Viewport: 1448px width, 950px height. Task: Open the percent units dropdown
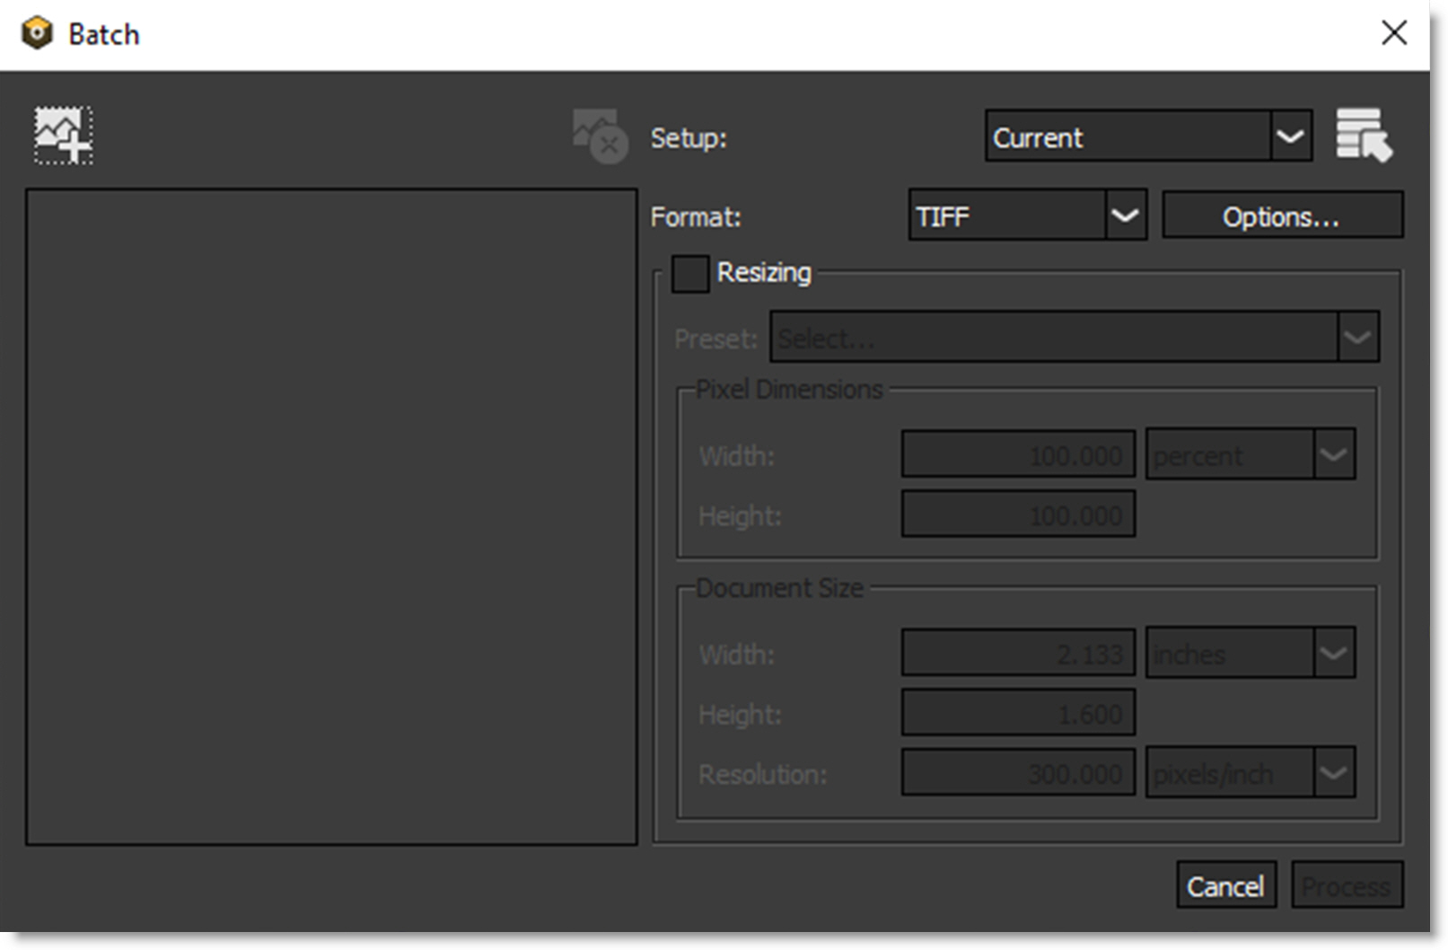(1250, 454)
